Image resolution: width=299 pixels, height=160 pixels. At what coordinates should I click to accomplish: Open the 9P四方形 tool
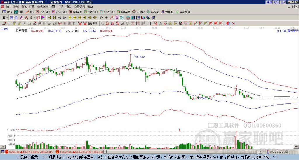click(x=59, y=12)
